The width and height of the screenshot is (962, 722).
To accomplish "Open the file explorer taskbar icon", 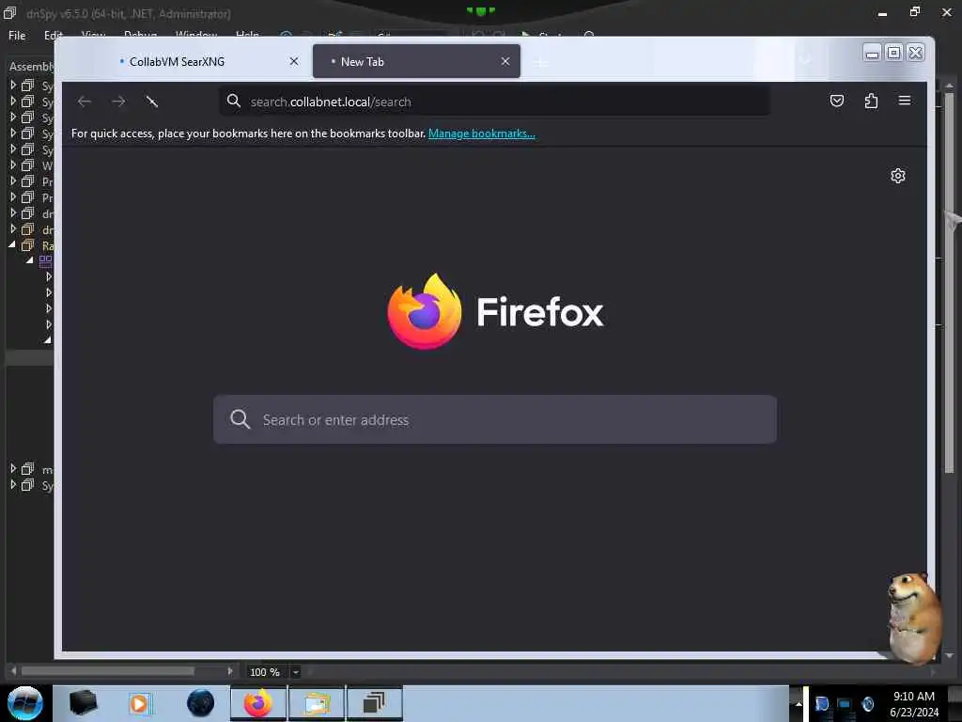I will click(316, 703).
